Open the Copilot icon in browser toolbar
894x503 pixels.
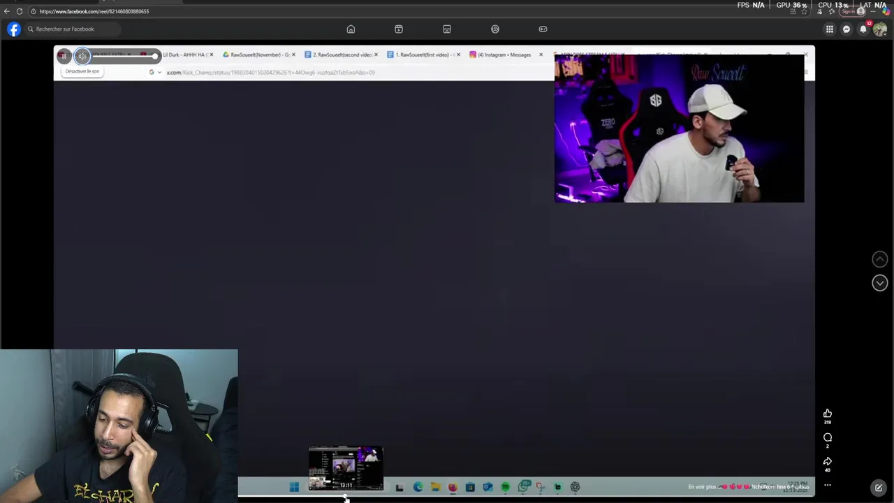tap(886, 11)
